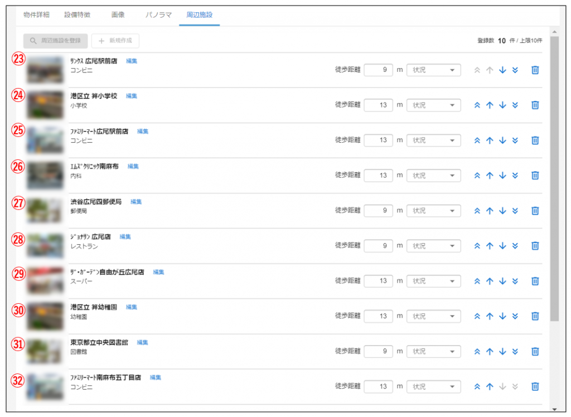This screenshot has width=571, height=417.
Task: Delete the 渋谷広尾四郵便局 entry
Action: pyautogui.click(x=535, y=211)
